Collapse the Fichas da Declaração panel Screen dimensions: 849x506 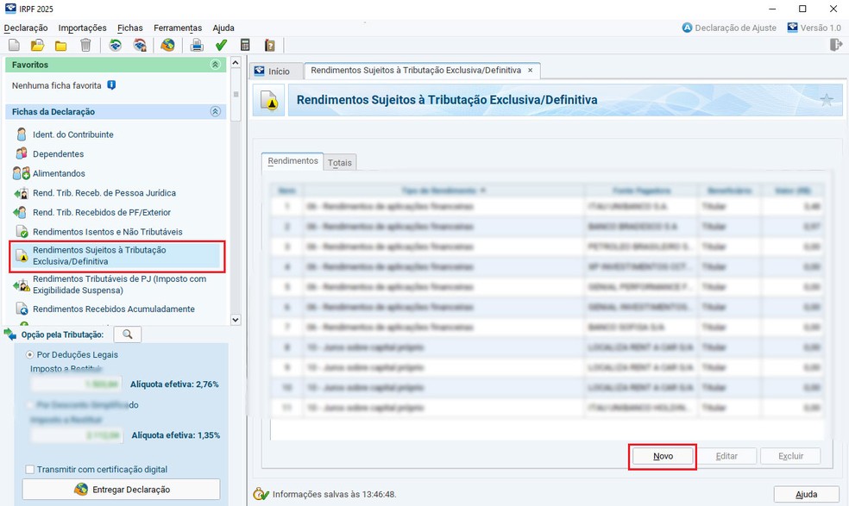pyautogui.click(x=215, y=112)
